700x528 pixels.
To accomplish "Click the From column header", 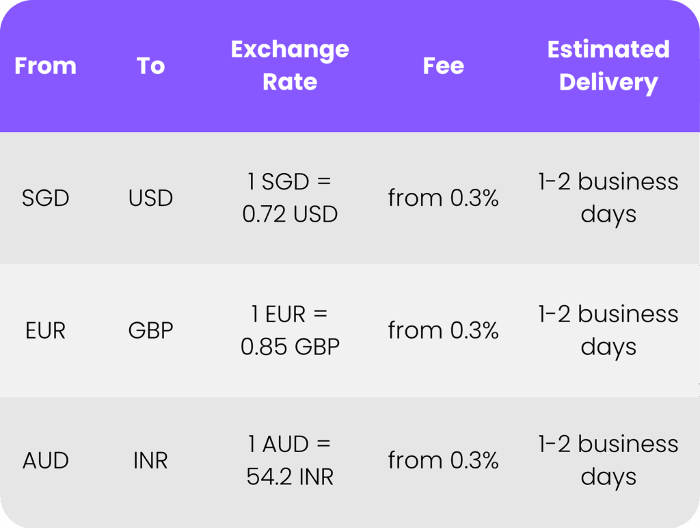I will (45, 66).
